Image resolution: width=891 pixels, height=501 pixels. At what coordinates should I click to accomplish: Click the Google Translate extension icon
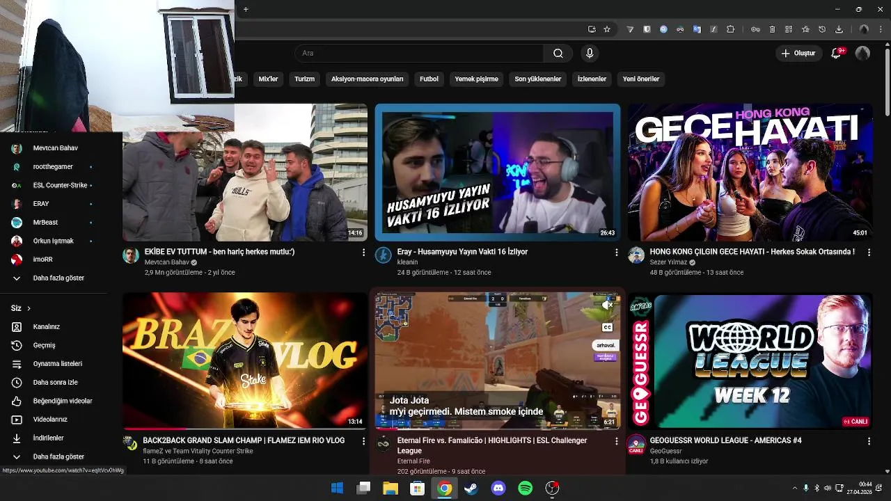(697, 29)
